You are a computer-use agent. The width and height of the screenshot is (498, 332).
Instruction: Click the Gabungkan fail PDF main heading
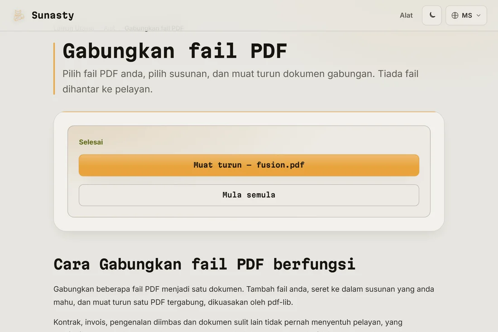[x=175, y=51]
